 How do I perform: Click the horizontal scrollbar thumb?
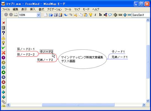pos(78,105)
